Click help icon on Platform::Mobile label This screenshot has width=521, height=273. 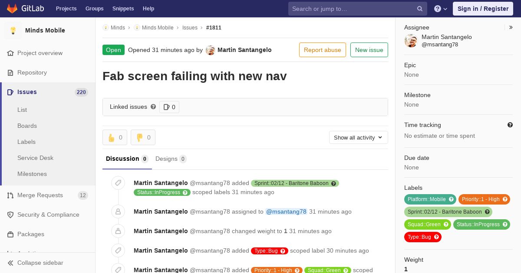(451, 199)
